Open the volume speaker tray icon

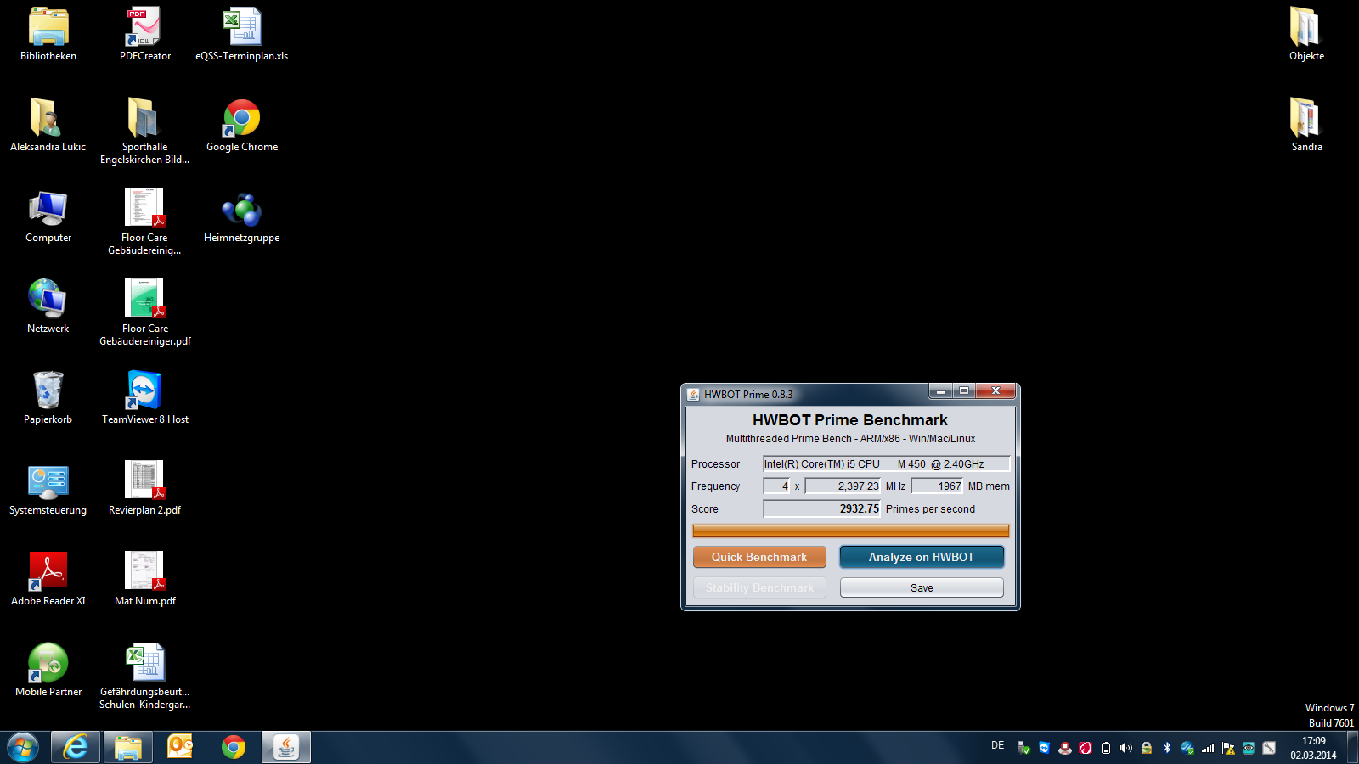1126,748
